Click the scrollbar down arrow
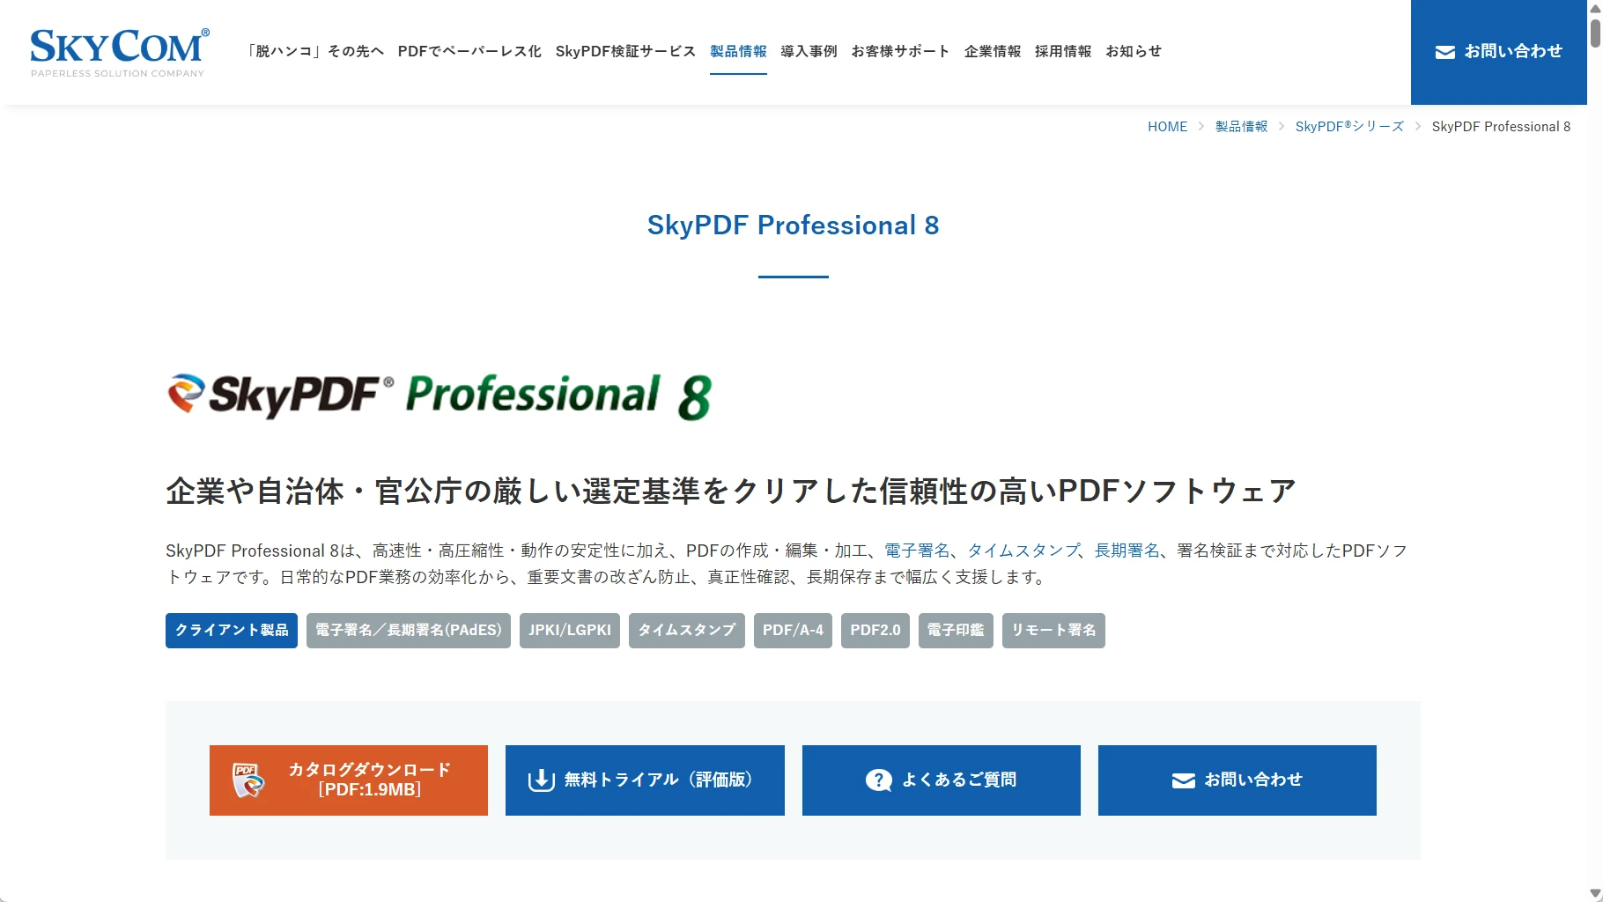 click(1595, 893)
